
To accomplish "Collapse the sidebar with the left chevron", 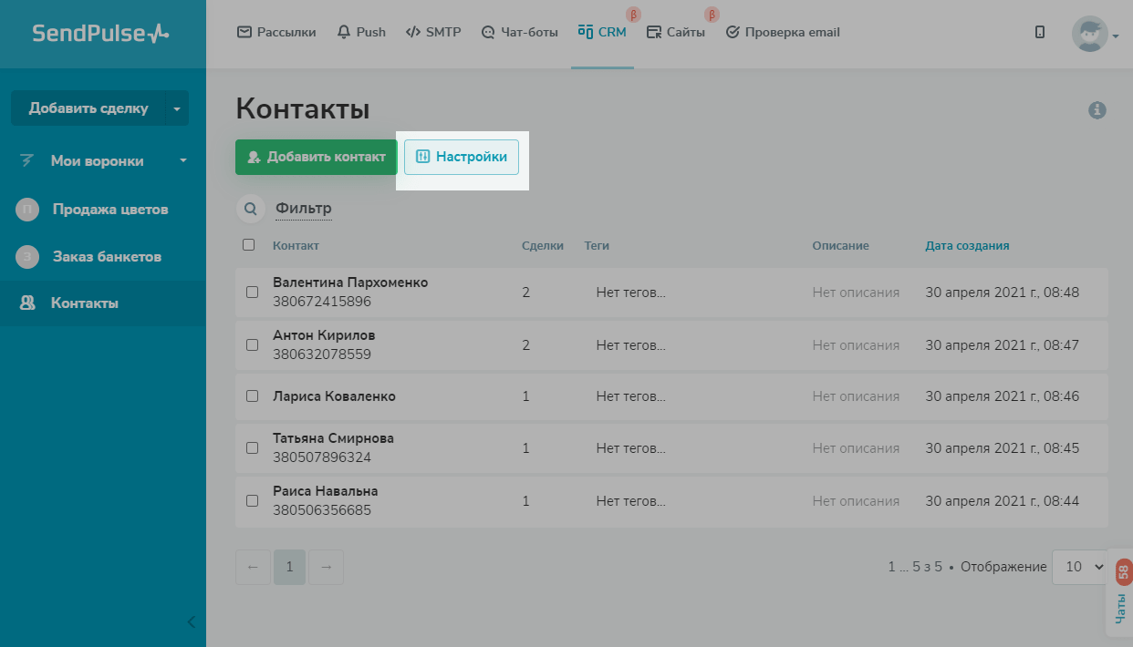I will click(191, 622).
